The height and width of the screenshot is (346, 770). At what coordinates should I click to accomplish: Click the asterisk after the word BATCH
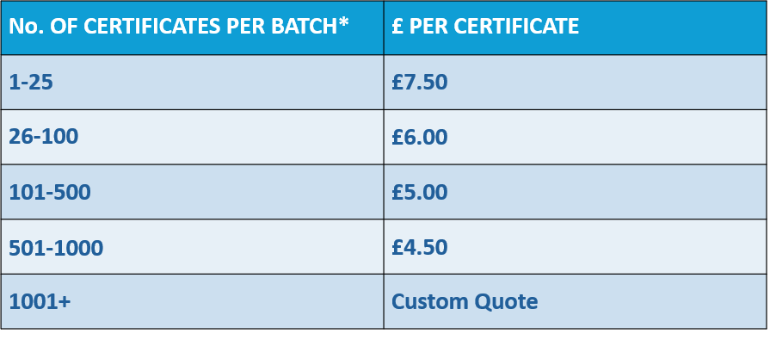click(344, 22)
